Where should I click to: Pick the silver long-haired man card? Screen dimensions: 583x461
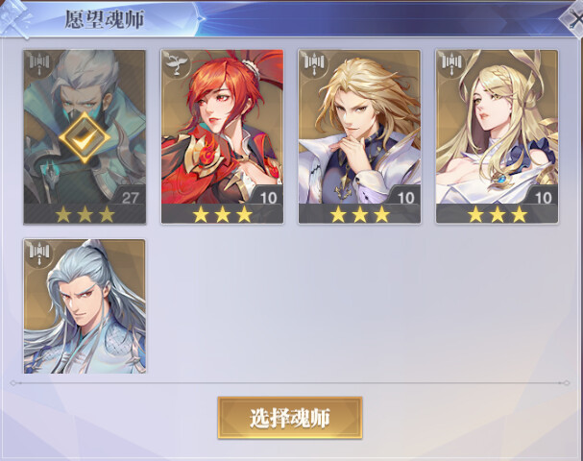(x=85, y=306)
